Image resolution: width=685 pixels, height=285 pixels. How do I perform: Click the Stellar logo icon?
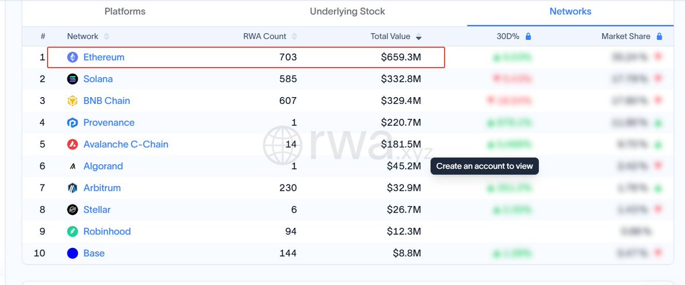pos(72,210)
